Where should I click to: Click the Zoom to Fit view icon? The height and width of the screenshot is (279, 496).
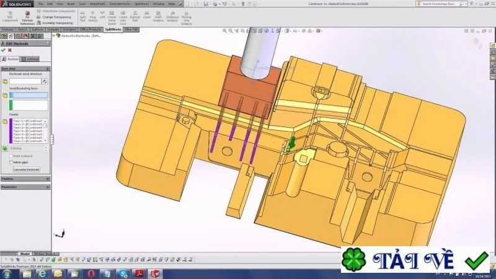(x=224, y=30)
